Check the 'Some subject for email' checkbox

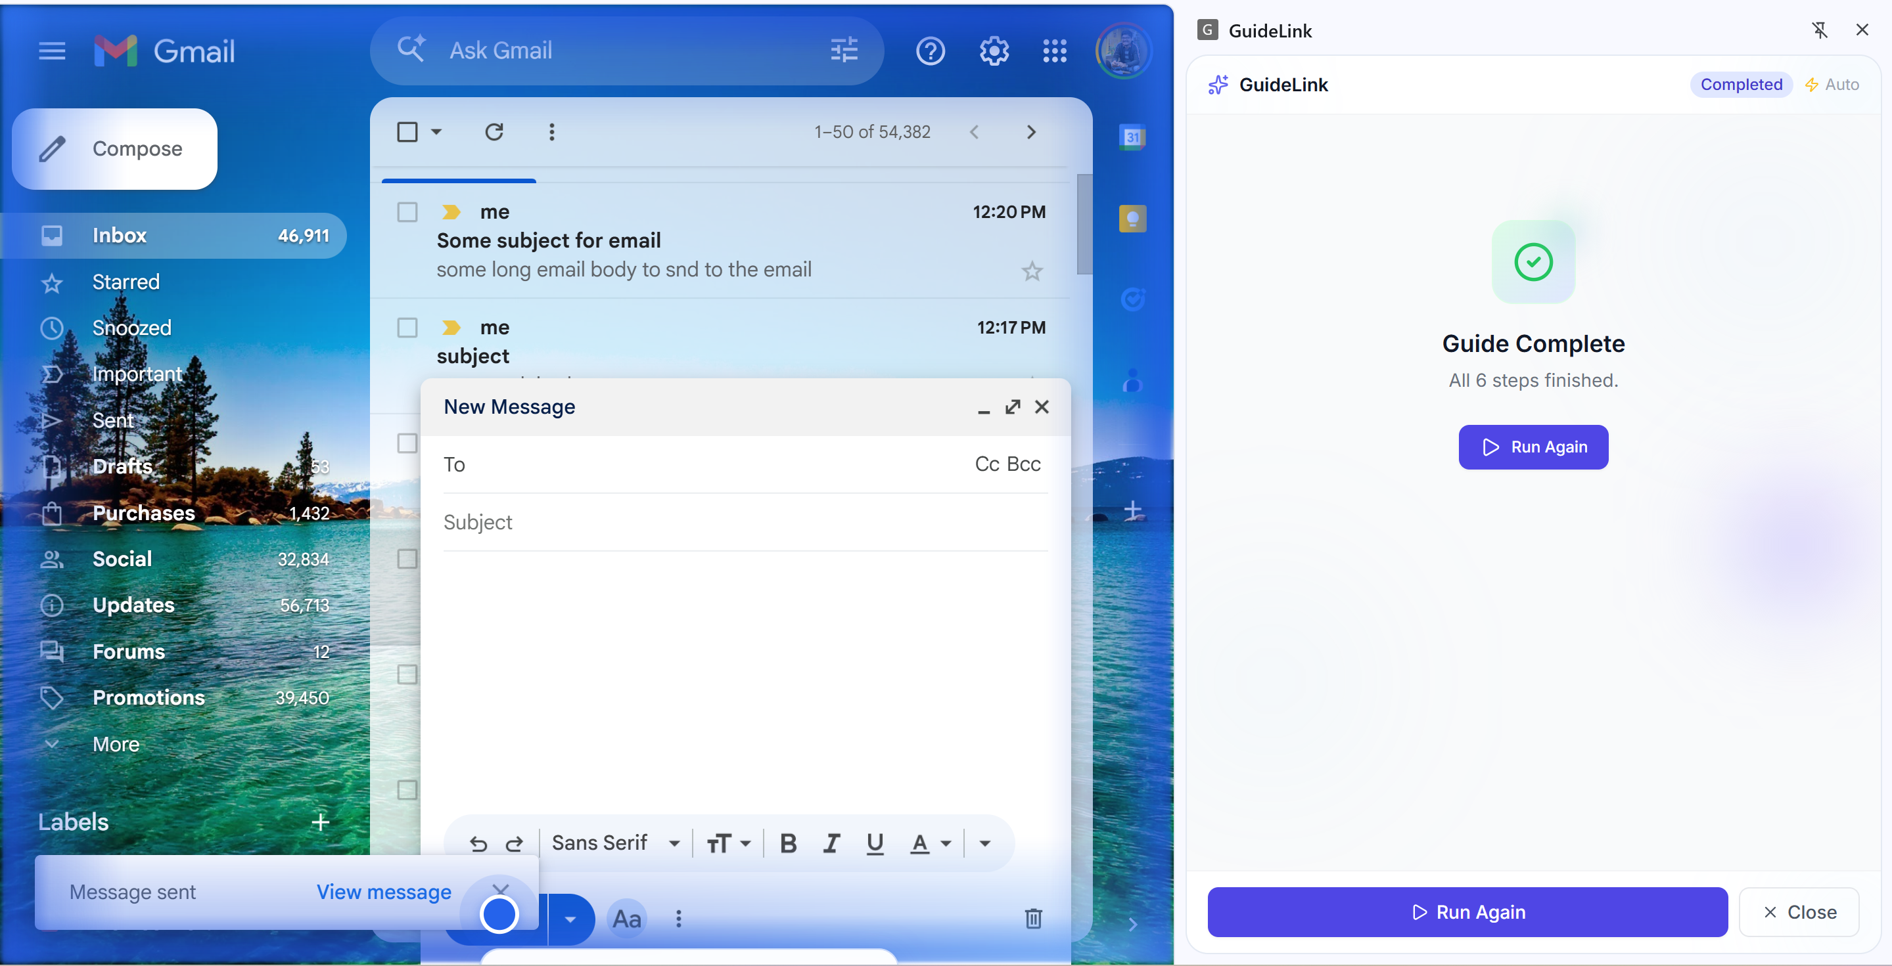coord(407,212)
